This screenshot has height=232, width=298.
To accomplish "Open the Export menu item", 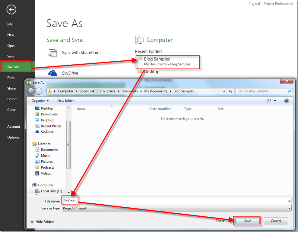I will click(x=12, y=99).
